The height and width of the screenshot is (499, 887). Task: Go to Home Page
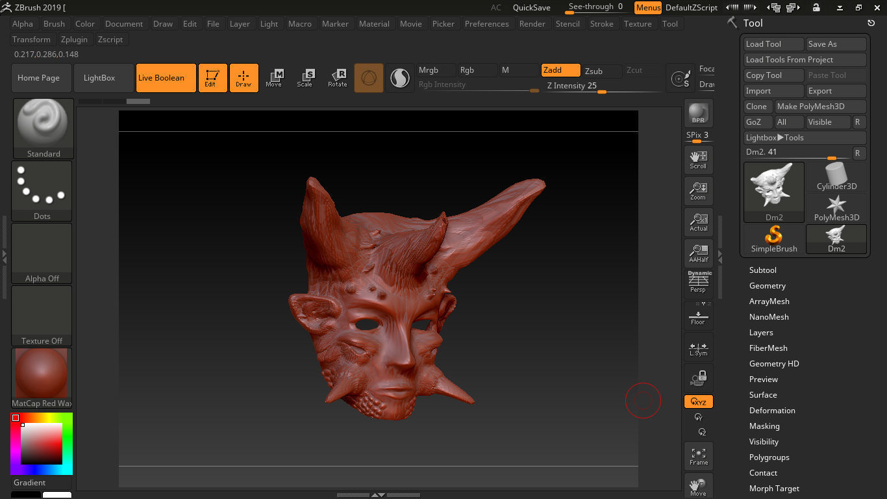click(42, 78)
